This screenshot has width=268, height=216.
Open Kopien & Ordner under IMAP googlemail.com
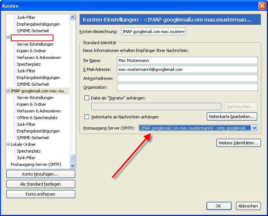pyautogui.click(x=32, y=104)
